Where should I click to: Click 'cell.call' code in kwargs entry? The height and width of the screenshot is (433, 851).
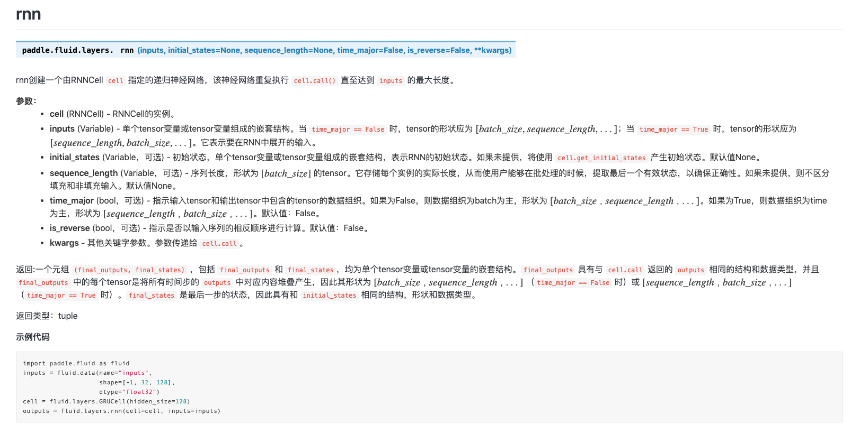point(219,244)
